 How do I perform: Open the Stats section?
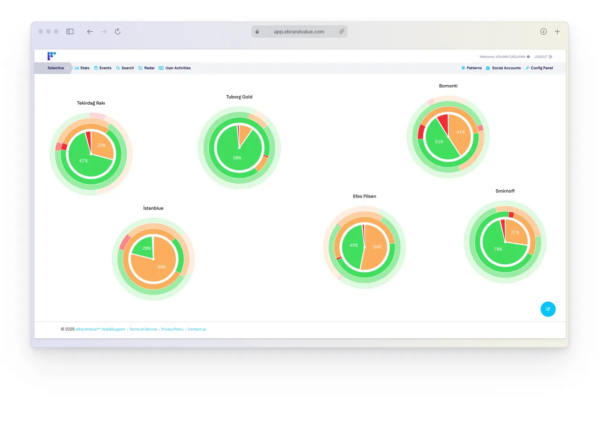point(82,68)
